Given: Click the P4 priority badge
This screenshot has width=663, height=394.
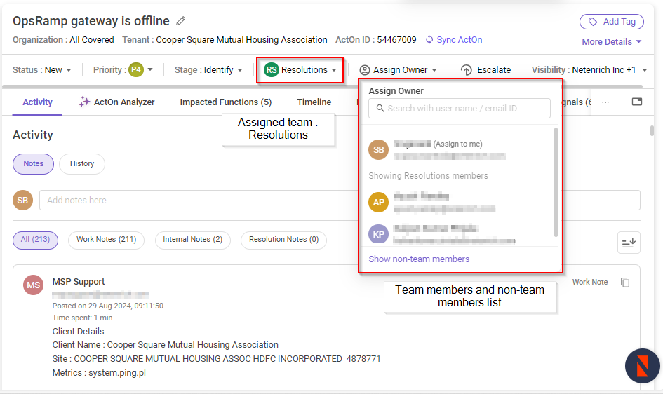Looking at the screenshot, I should 136,69.
